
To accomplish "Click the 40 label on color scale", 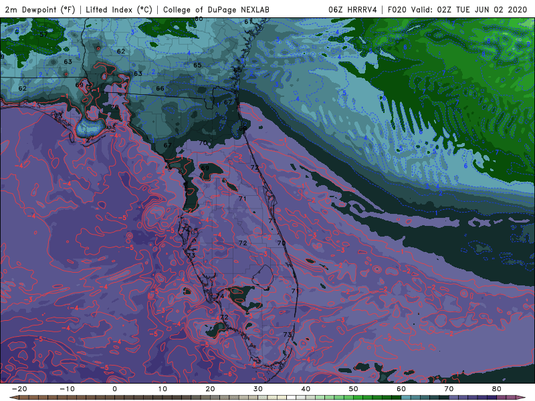I will pyautogui.click(x=306, y=389).
